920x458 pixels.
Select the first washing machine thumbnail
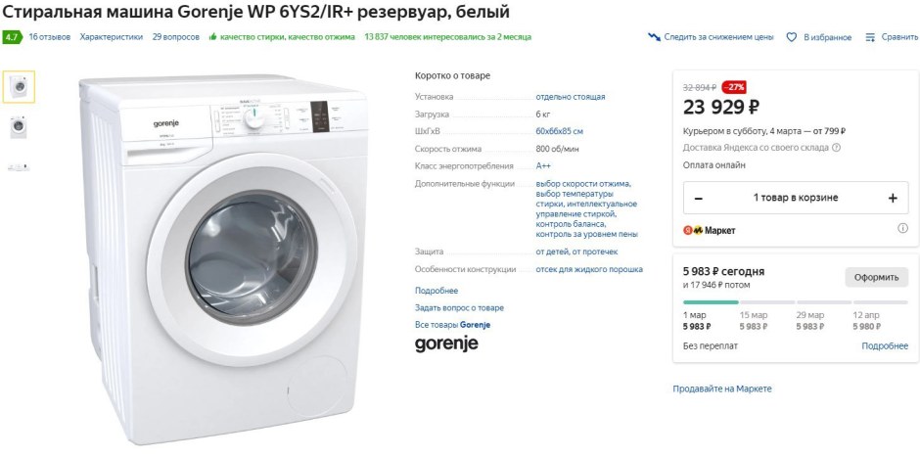[x=19, y=87]
